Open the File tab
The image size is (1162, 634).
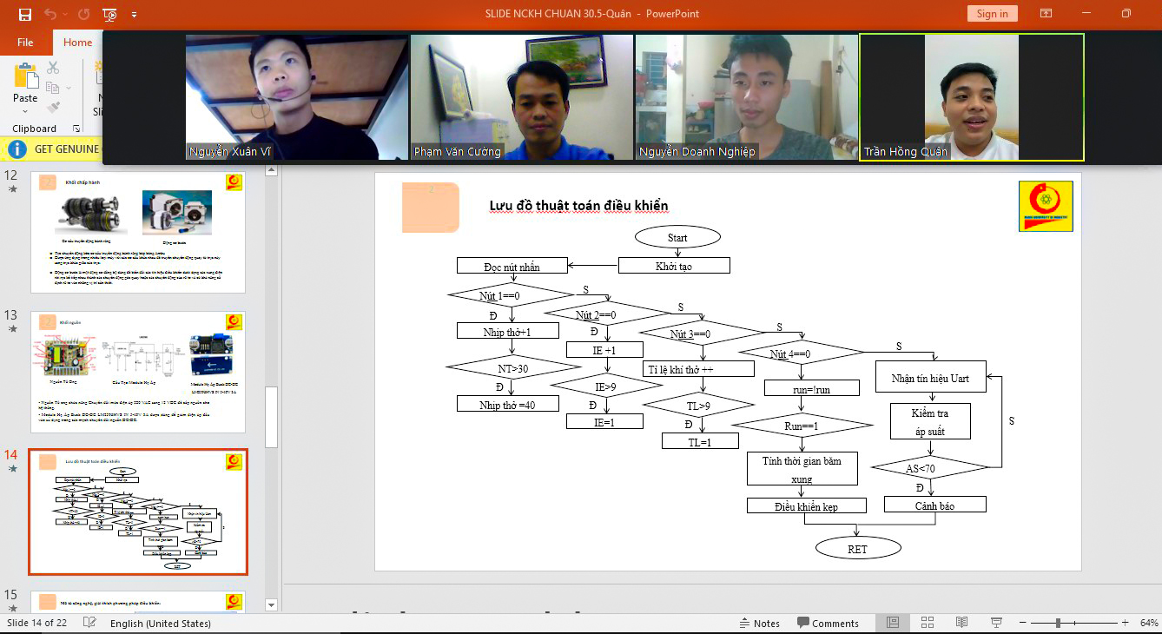tap(25, 43)
